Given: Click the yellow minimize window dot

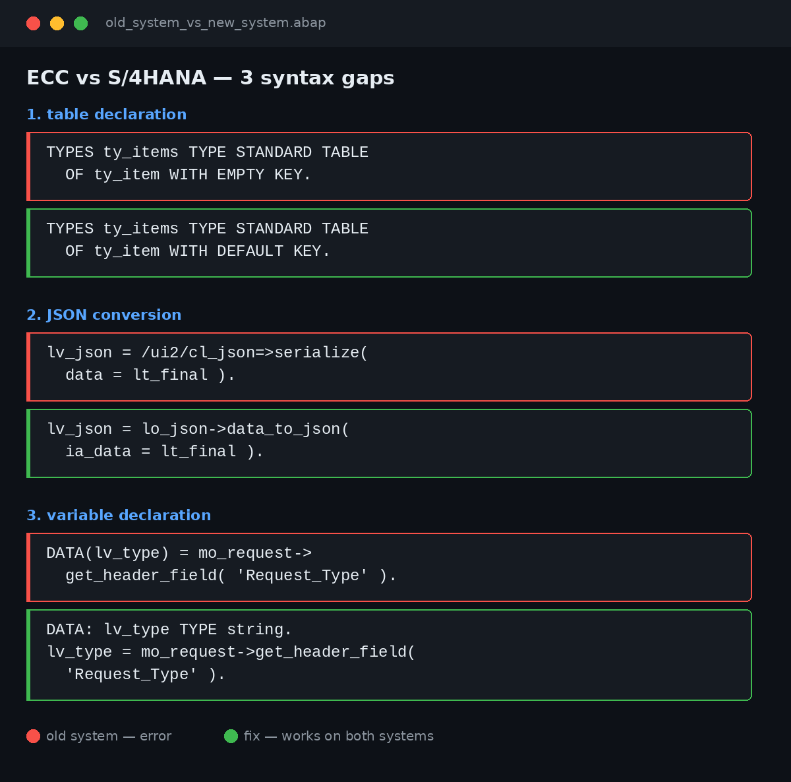Looking at the screenshot, I should [x=57, y=24].
